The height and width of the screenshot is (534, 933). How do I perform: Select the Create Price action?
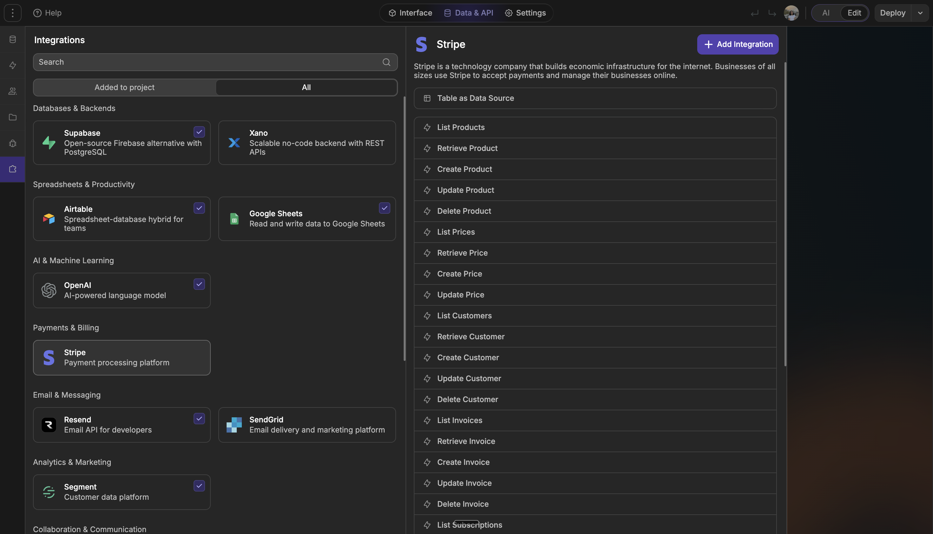coord(595,274)
